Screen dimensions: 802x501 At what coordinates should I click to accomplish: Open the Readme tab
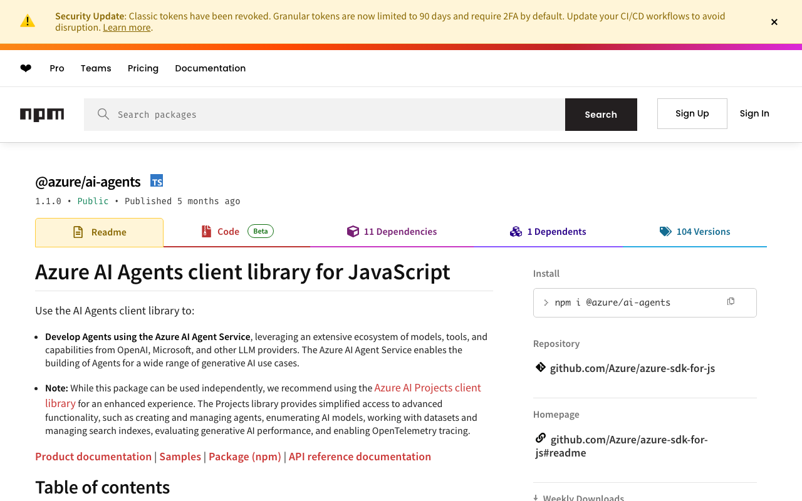click(100, 232)
